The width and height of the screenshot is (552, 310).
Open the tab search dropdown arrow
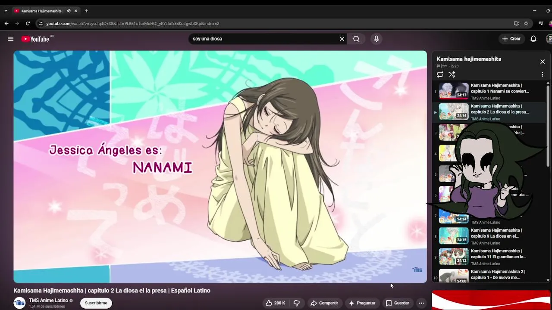(6, 11)
